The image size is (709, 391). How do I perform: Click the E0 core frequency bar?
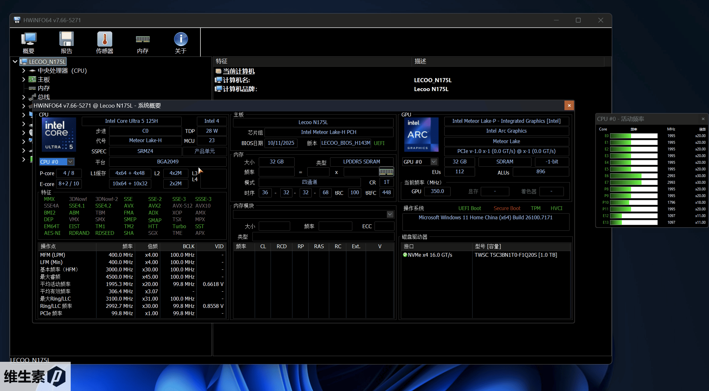point(634,136)
